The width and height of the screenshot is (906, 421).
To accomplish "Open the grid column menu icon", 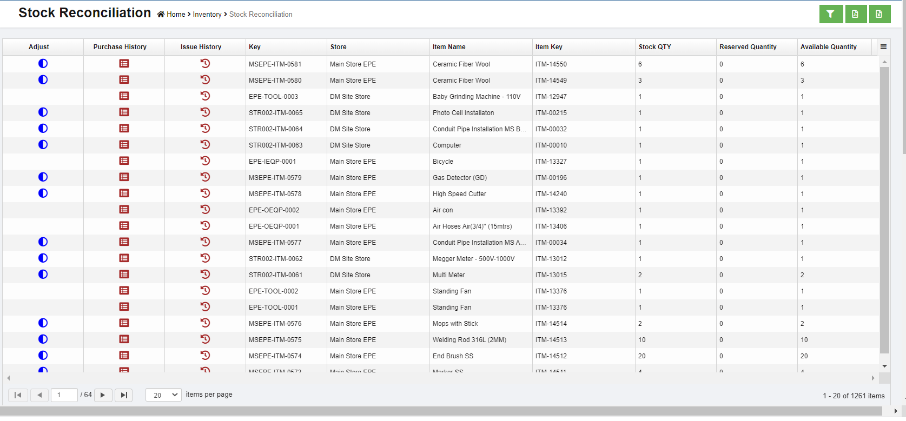I will (883, 46).
